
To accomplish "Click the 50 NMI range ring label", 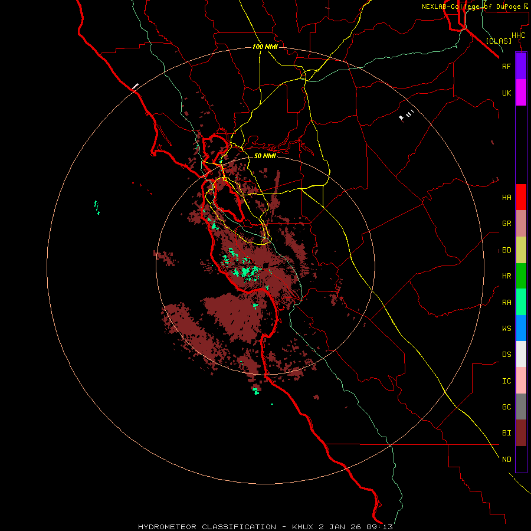I will click(x=265, y=156).
